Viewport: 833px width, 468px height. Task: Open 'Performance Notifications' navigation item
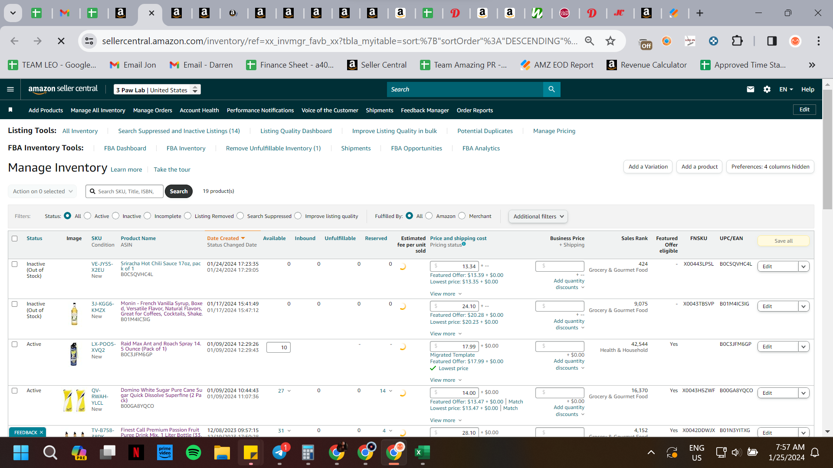(x=260, y=110)
